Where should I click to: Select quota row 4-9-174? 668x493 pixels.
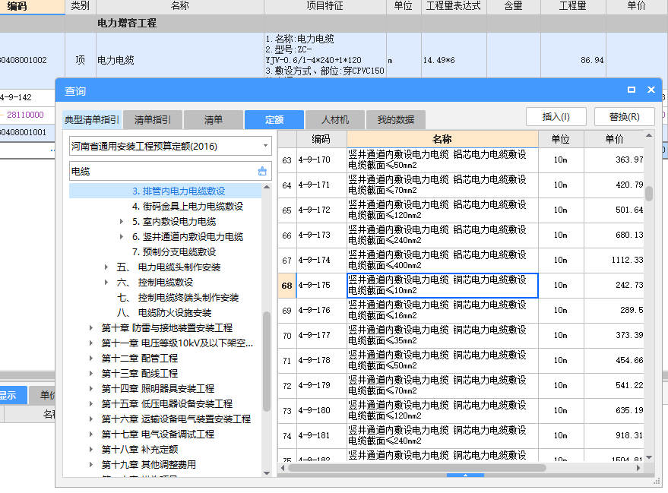(461, 260)
